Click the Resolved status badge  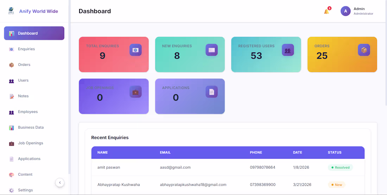[340, 168]
